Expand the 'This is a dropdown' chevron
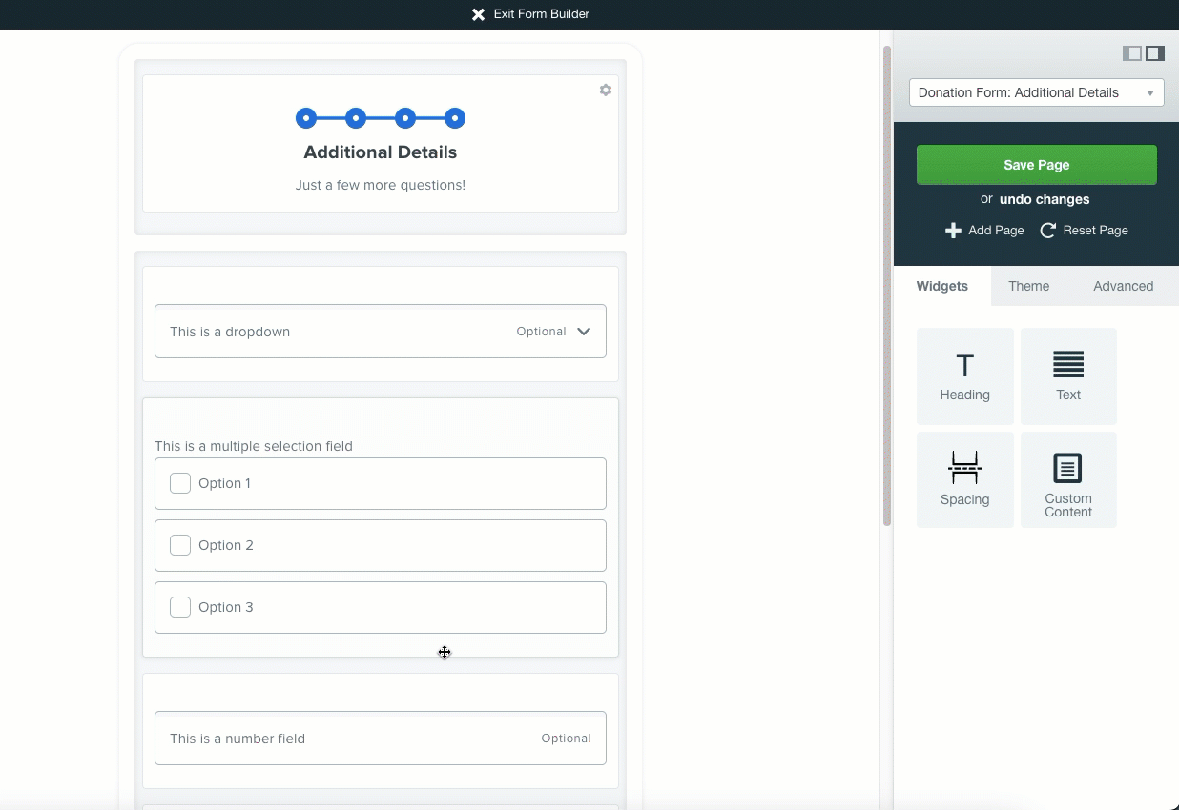This screenshot has height=810, width=1179. click(584, 332)
